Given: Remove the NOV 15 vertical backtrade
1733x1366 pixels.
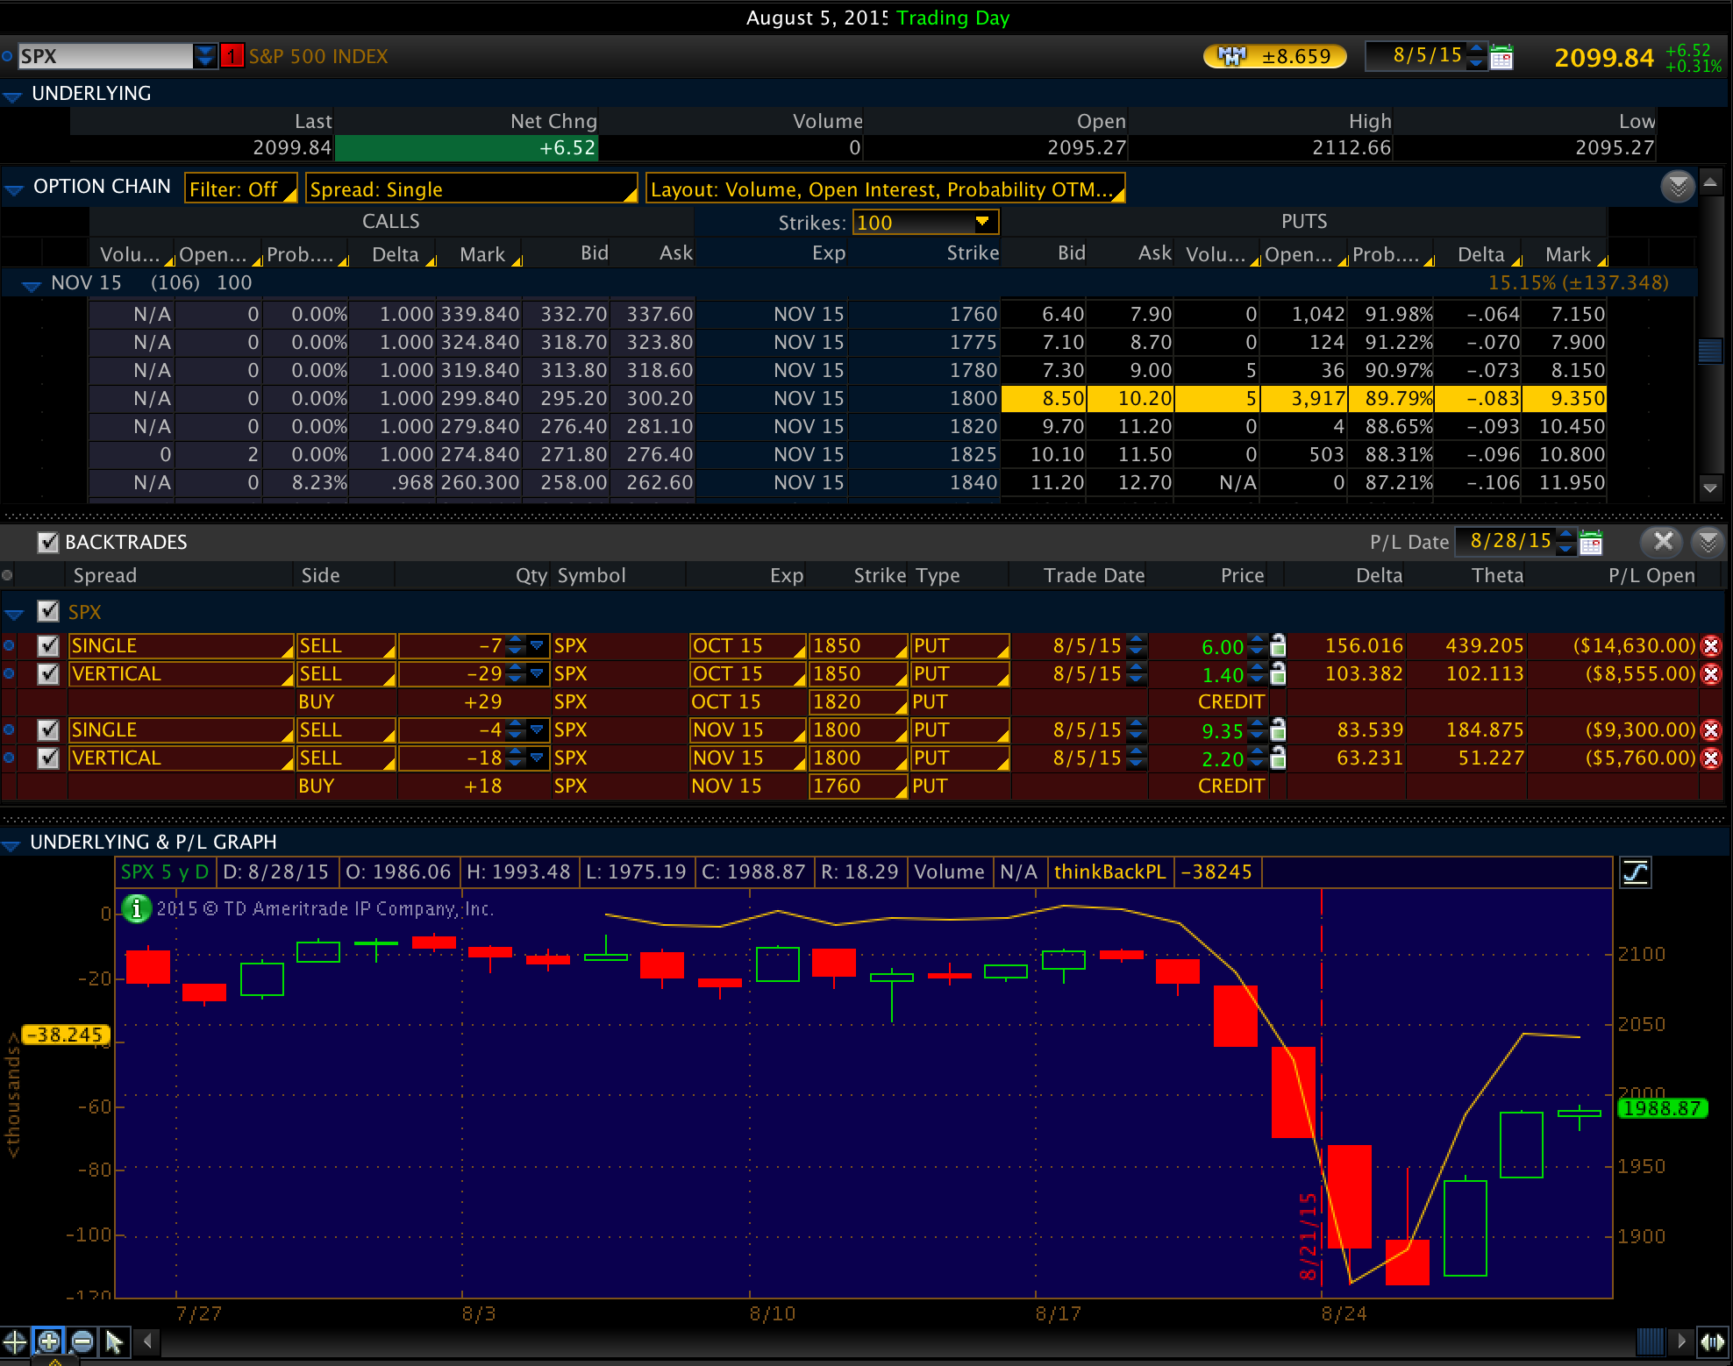Looking at the screenshot, I should coord(1710,758).
